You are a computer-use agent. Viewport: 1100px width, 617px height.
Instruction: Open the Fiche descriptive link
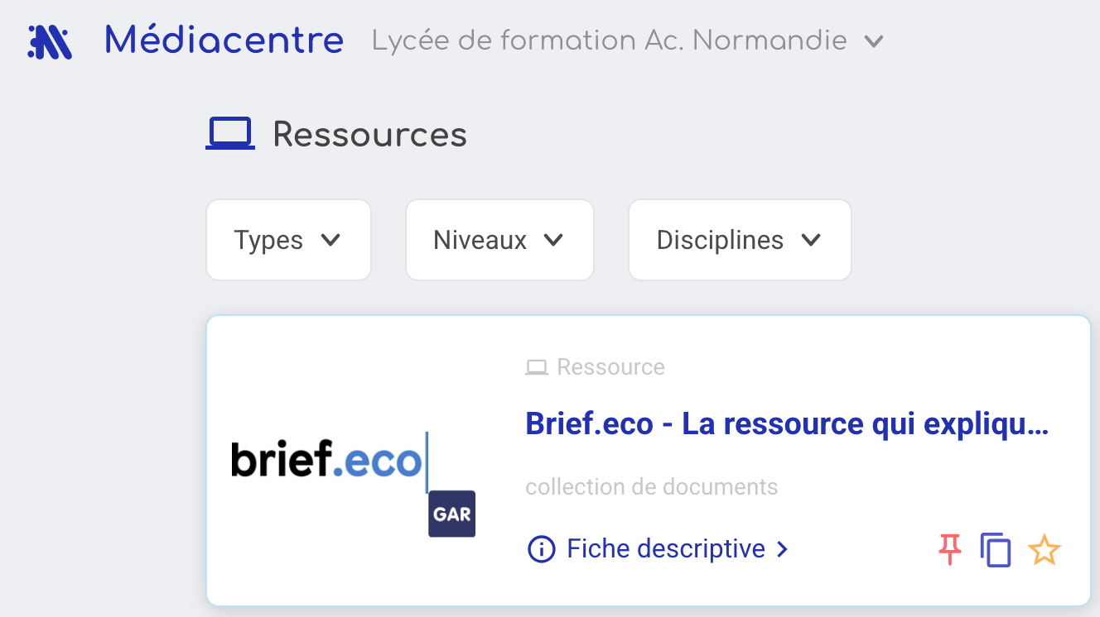click(x=665, y=548)
